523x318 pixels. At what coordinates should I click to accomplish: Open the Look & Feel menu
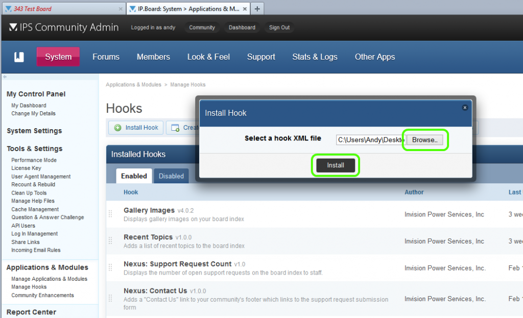(x=208, y=57)
